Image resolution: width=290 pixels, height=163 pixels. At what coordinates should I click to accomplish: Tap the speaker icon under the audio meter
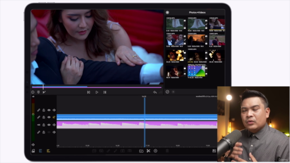[33, 145]
